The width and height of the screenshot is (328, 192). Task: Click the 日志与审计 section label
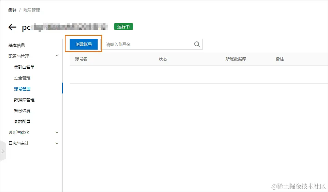click(19, 143)
